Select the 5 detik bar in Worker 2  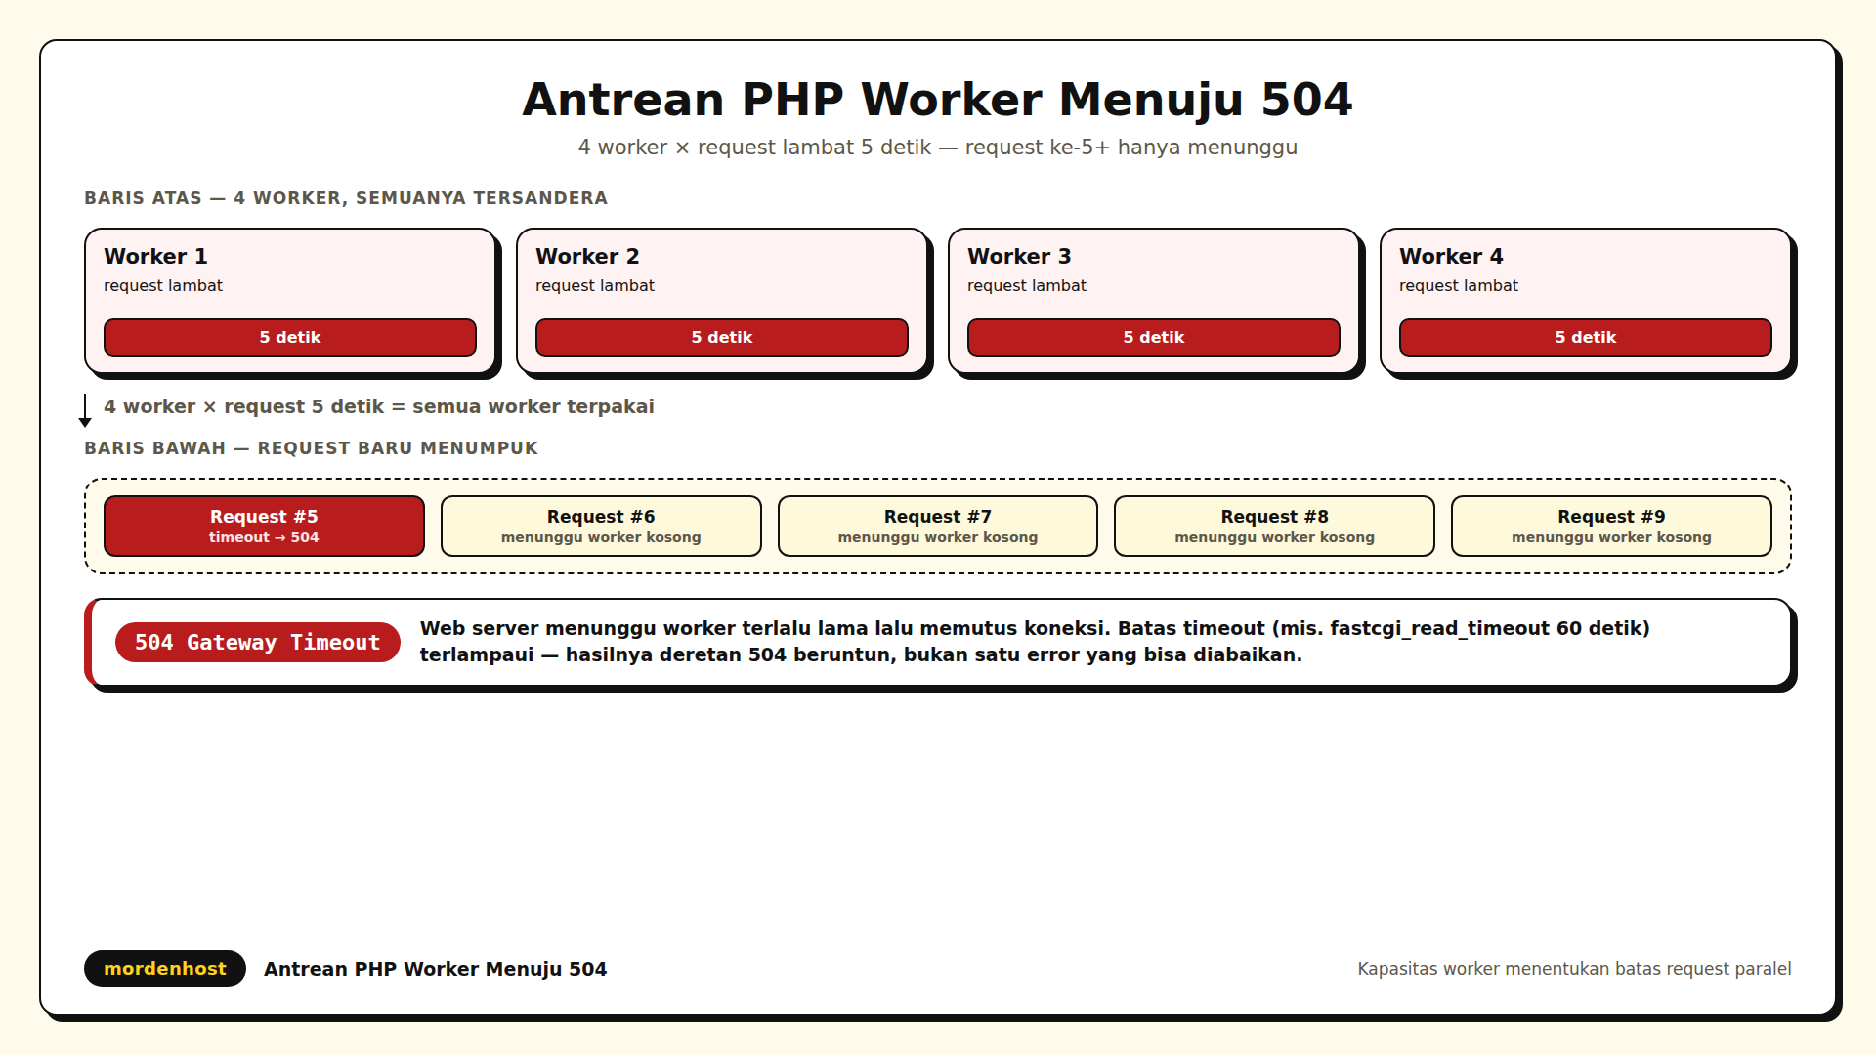click(x=722, y=337)
